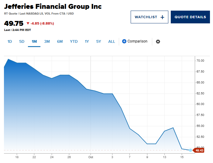Image resolution: width=213 pixels, height=163 pixels.
Task: Show the 1Y chart range
Action: click(87, 42)
